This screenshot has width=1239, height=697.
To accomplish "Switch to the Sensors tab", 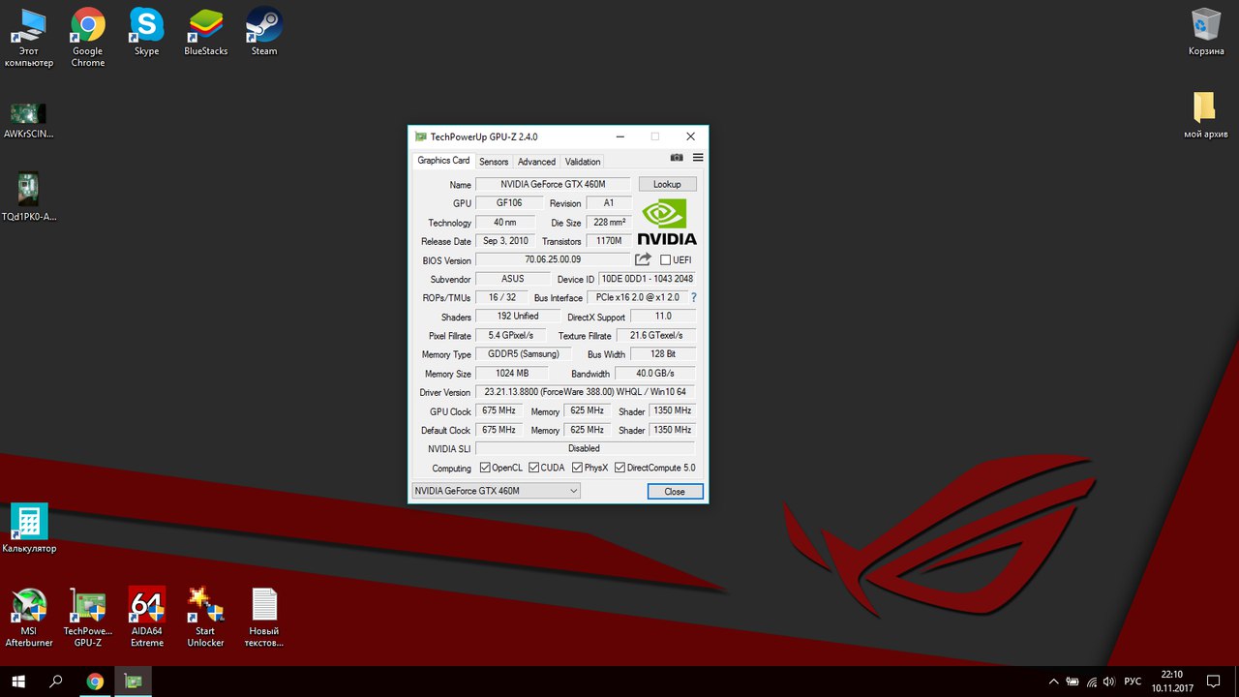I will tap(494, 162).
